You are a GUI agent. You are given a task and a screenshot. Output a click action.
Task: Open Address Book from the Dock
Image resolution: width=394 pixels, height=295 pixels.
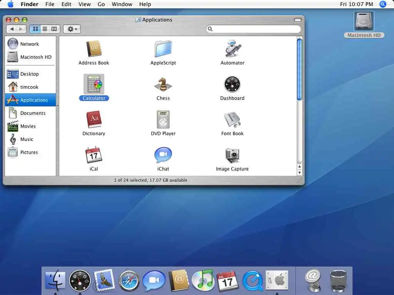click(x=179, y=280)
